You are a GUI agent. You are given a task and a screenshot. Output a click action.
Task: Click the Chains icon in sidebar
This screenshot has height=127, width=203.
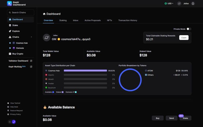pyautogui.click(x=10, y=37)
